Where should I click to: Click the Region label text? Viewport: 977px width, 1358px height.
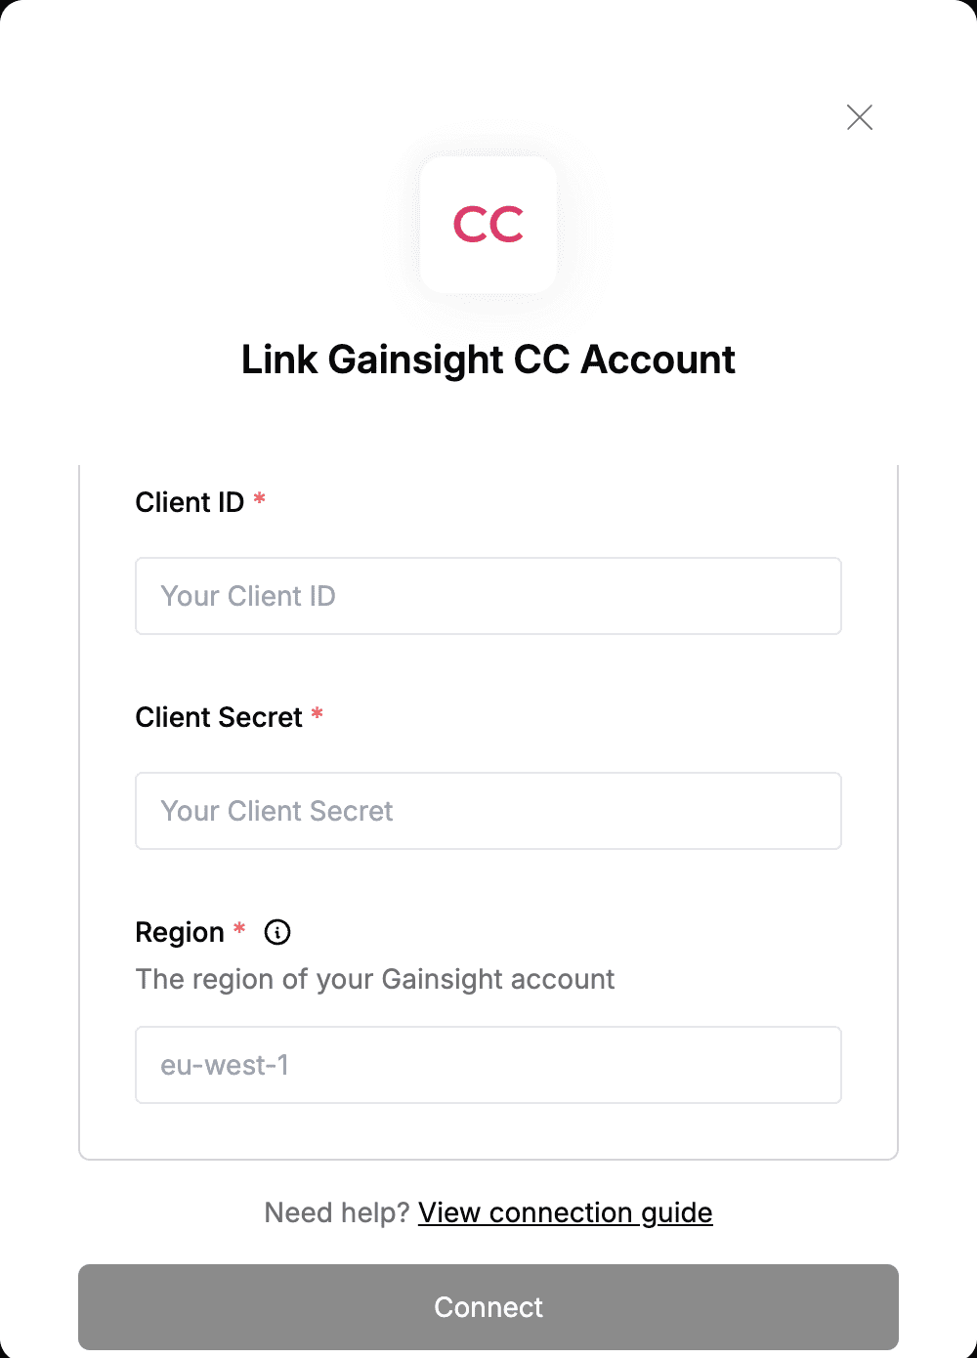tap(180, 933)
